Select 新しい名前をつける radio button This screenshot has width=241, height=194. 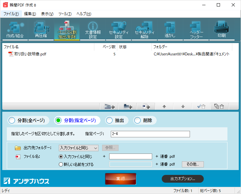click(x=61, y=165)
